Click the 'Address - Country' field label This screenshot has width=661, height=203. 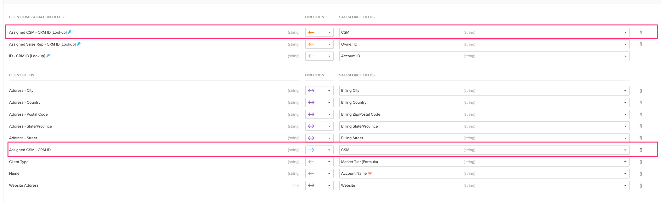[x=25, y=102]
